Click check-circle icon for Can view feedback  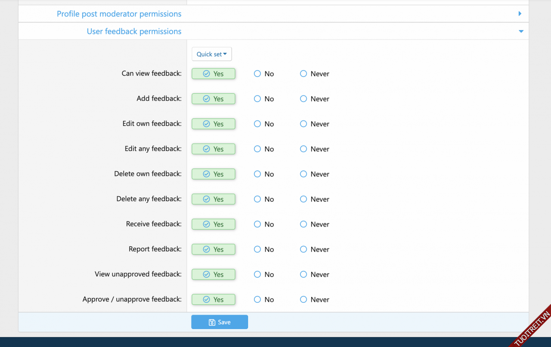206,74
